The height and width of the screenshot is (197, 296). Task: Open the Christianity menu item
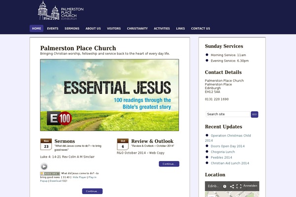[x=137, y=29]
